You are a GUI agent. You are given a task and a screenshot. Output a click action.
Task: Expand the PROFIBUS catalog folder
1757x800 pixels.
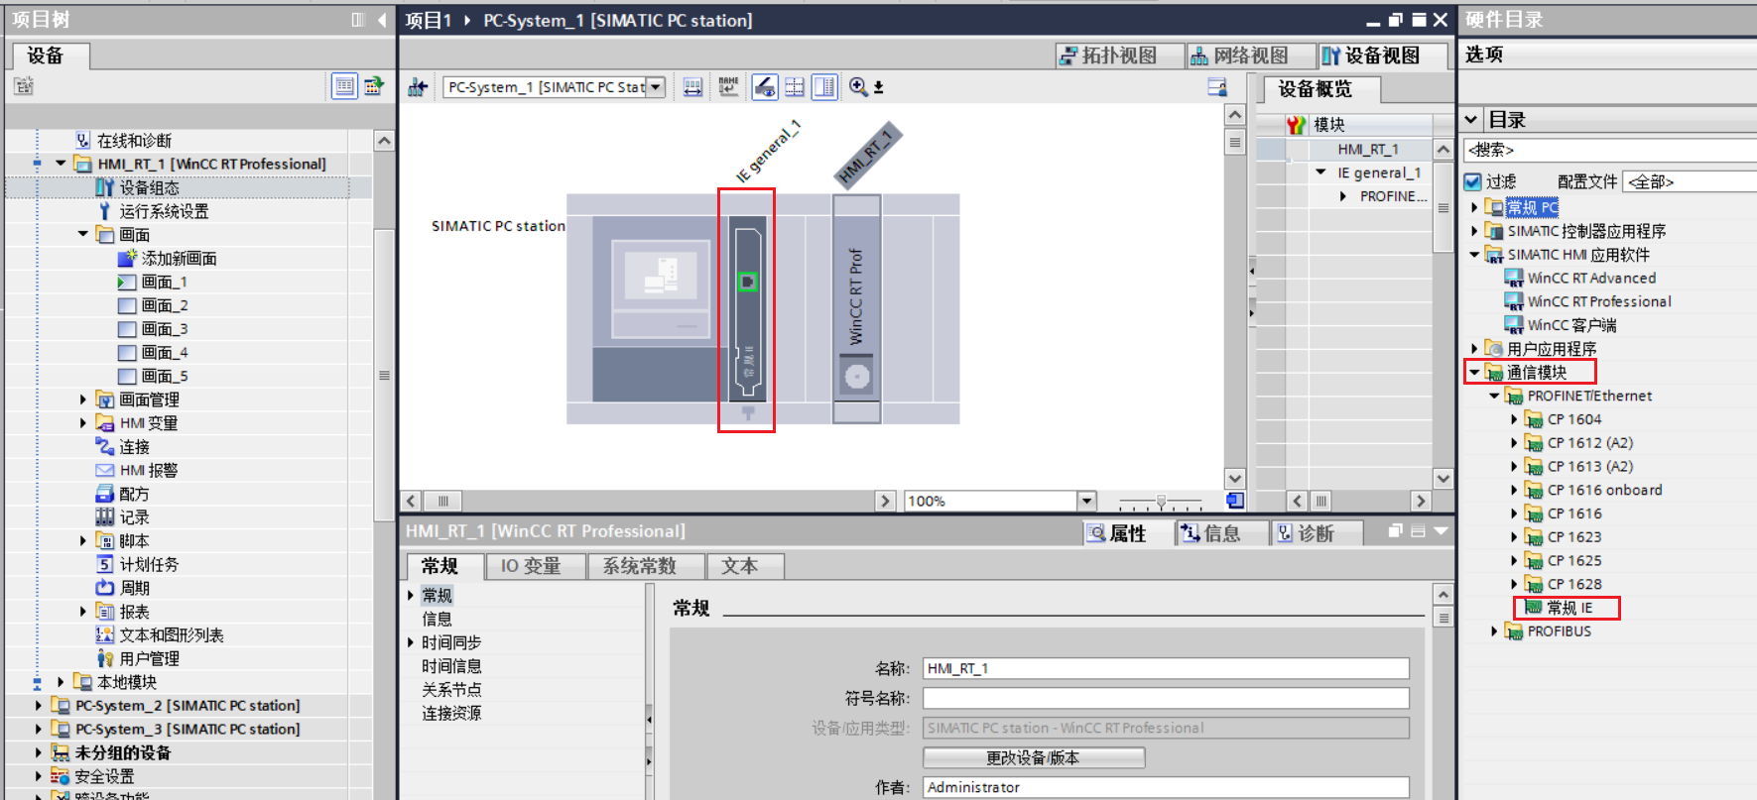tap(1494, 631)
